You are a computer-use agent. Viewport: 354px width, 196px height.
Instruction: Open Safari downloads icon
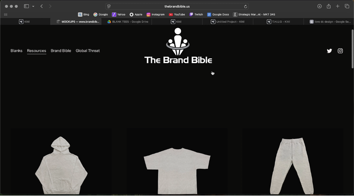[x=319, y=6]
